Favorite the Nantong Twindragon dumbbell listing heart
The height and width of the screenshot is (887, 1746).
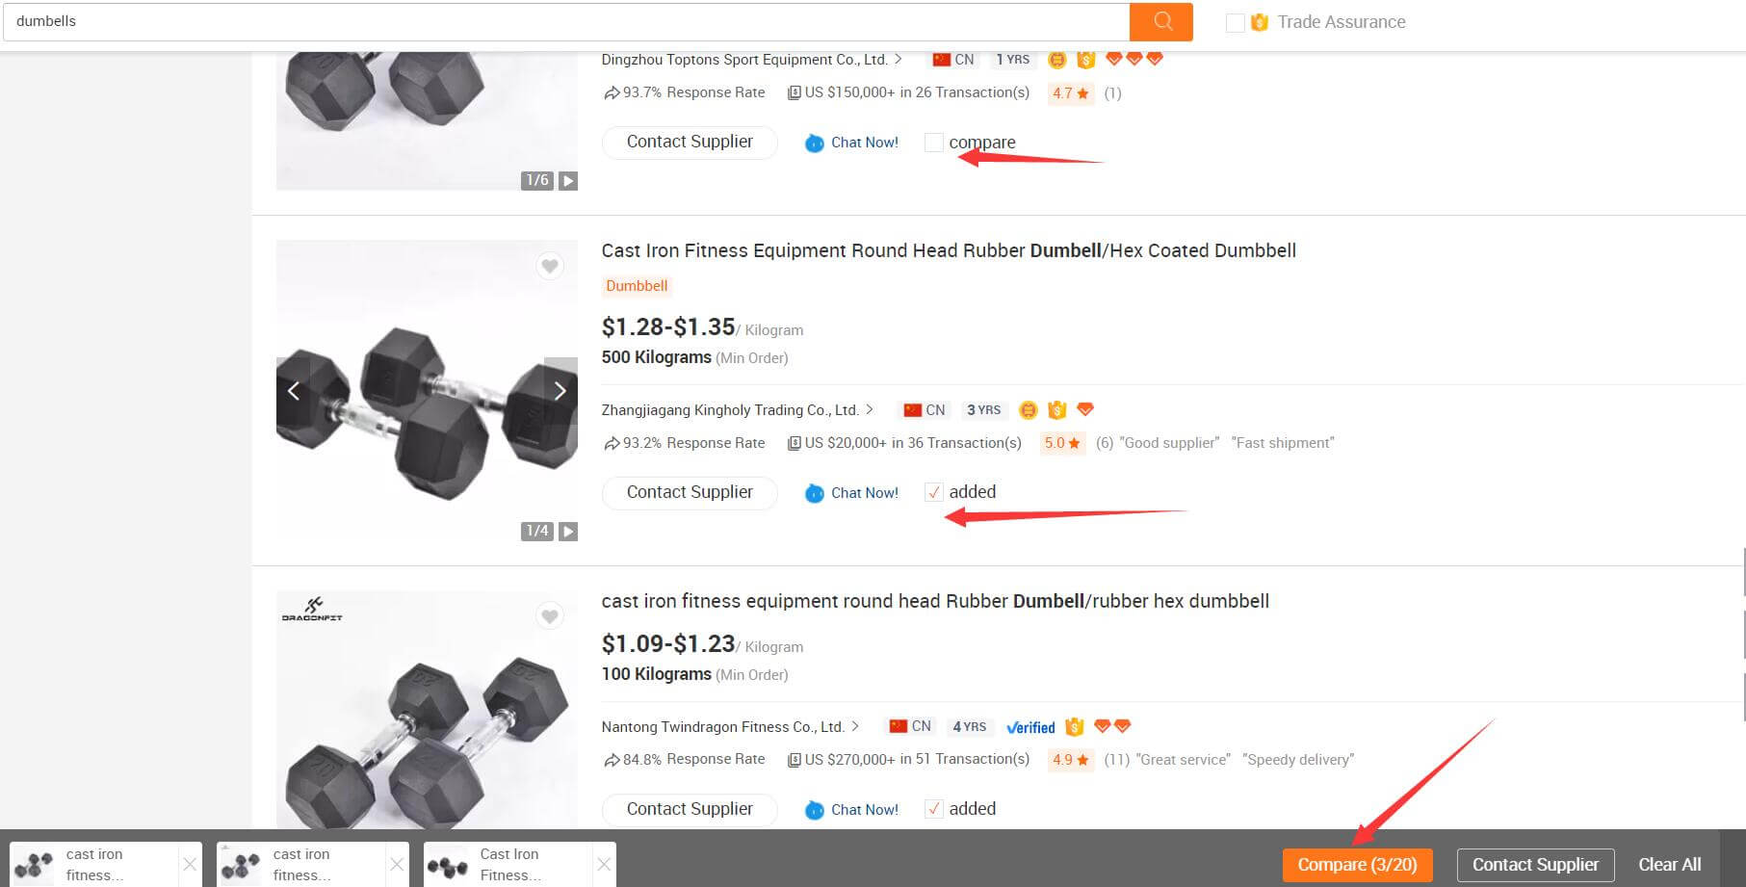click(x=550, y=616)
